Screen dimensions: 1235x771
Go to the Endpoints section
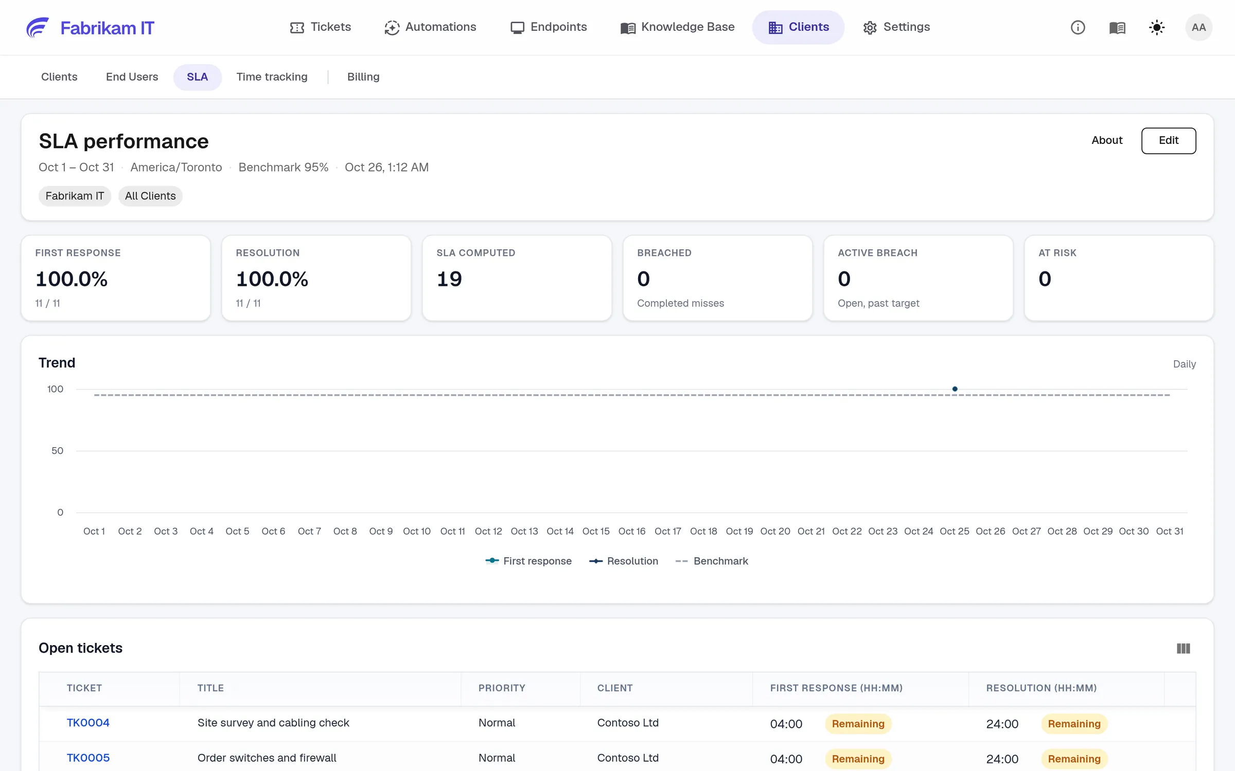pos(549,27)
